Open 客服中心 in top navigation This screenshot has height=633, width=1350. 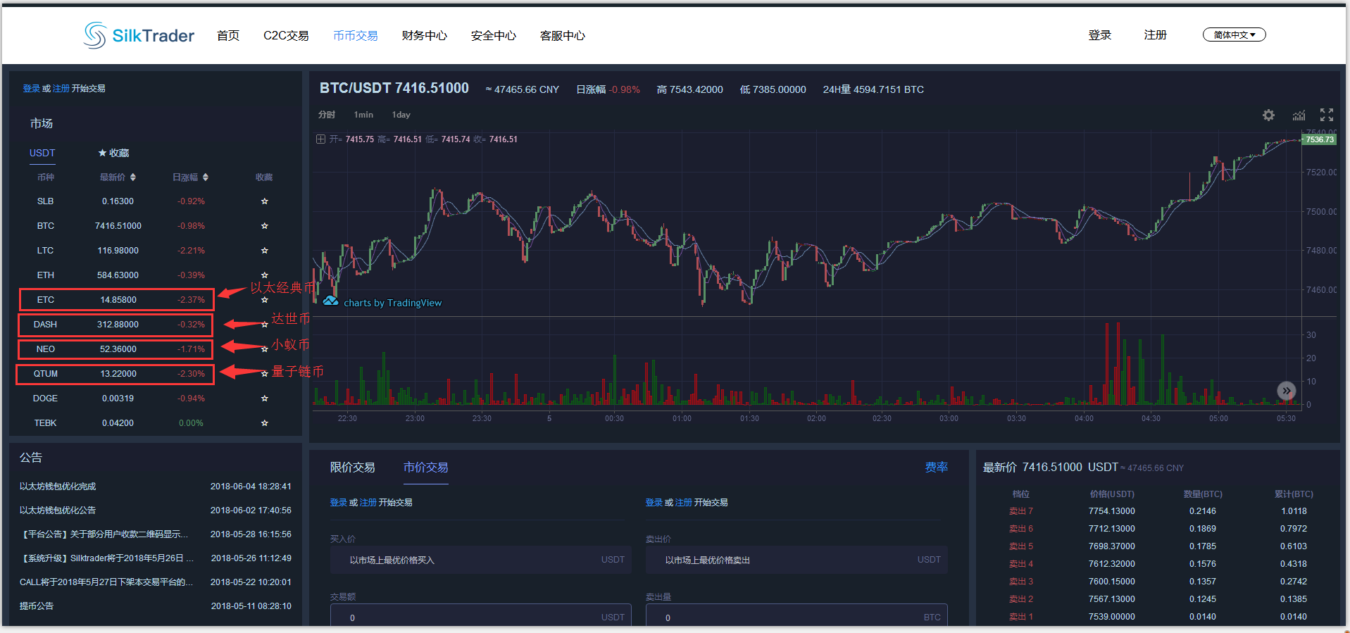click(x=563, y=36)
